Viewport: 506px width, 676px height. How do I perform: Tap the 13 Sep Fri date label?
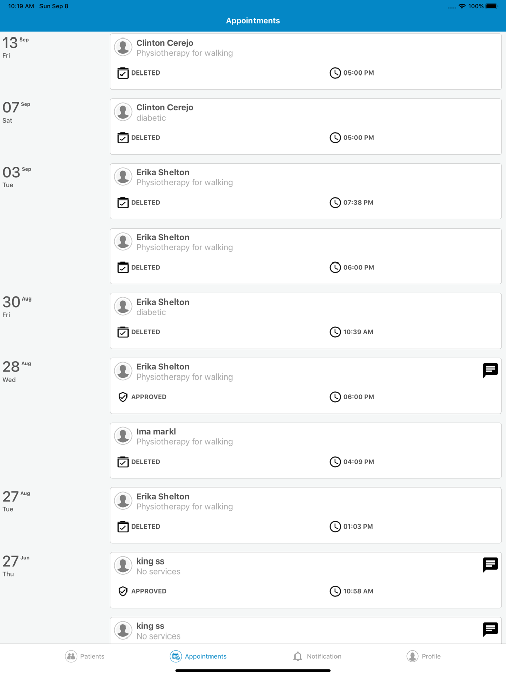pyautogui.click(x=15, y=47)
